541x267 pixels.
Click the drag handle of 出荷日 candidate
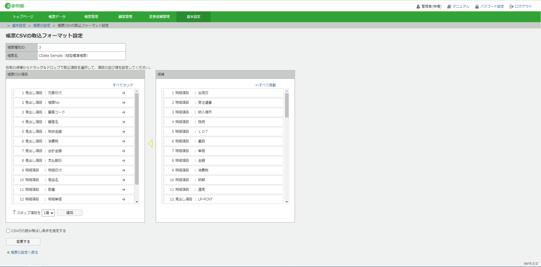164,93
